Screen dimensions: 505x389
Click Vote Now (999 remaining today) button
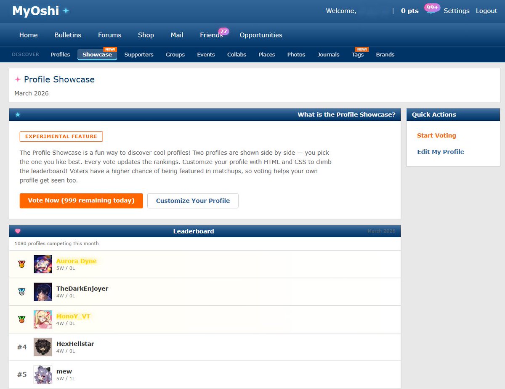pos(81,201)
